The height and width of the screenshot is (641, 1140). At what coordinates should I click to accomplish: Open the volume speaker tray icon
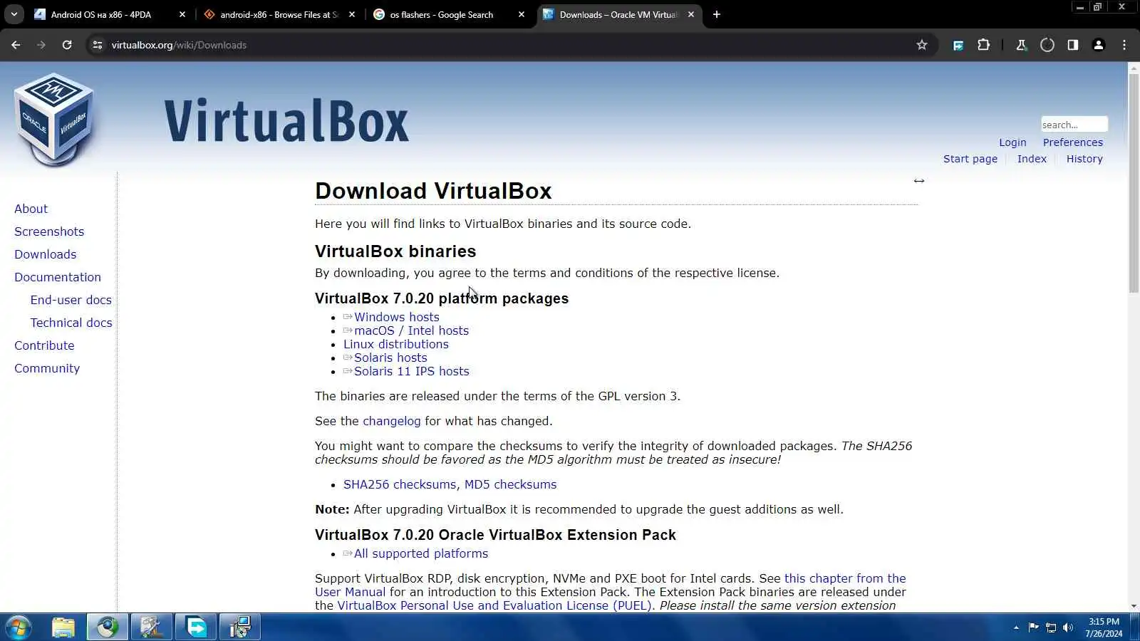click(1067, 627)
